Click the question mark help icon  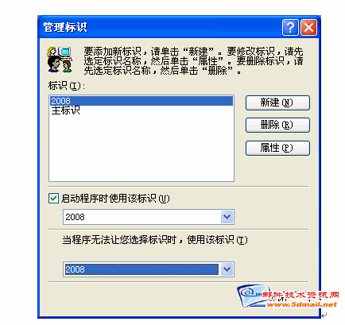pos(290,27)
